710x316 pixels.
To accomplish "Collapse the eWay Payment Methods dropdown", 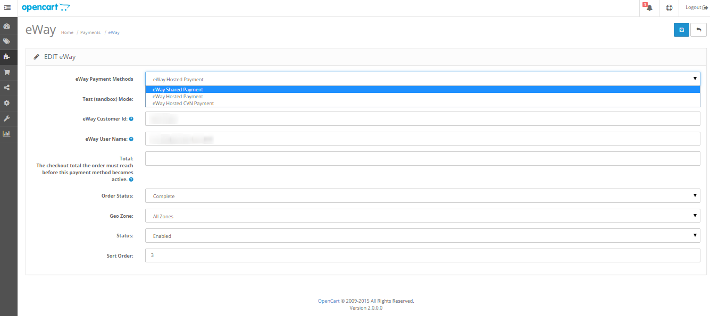I will (422, 79).
